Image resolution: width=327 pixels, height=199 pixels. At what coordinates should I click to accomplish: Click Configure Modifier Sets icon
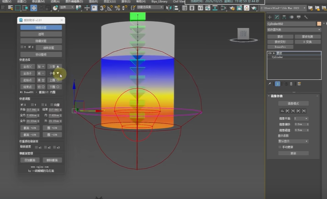click(x=299, y=84)
